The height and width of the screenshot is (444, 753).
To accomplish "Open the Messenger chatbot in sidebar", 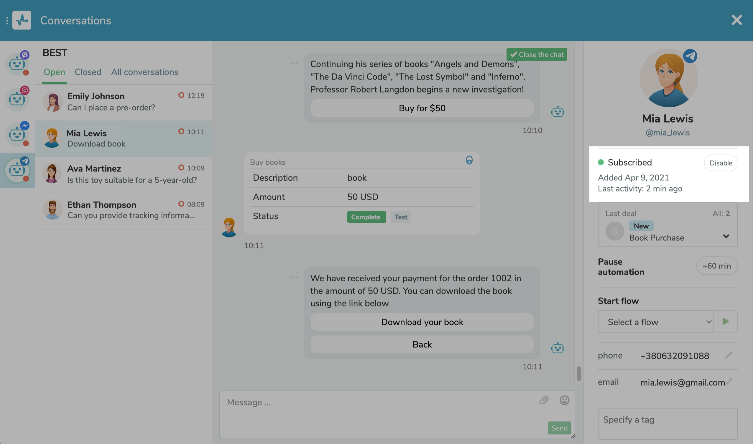I will (x=17, y=134).
